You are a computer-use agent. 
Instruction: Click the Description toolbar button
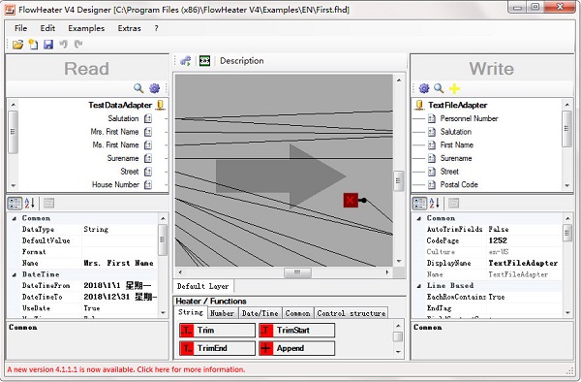click(241, 61)
